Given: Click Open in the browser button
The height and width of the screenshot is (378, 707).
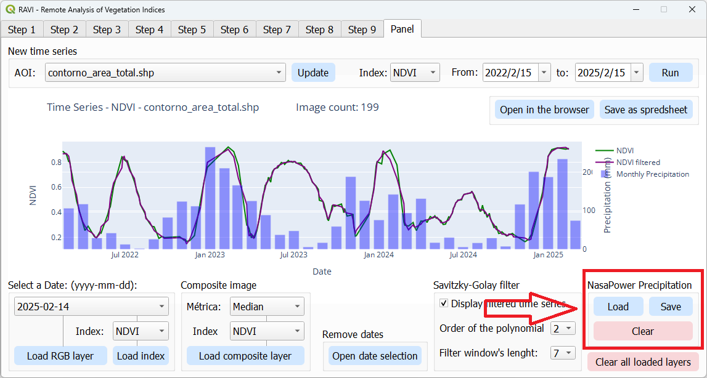Looking at the screenshot, I should click(544, 110).
